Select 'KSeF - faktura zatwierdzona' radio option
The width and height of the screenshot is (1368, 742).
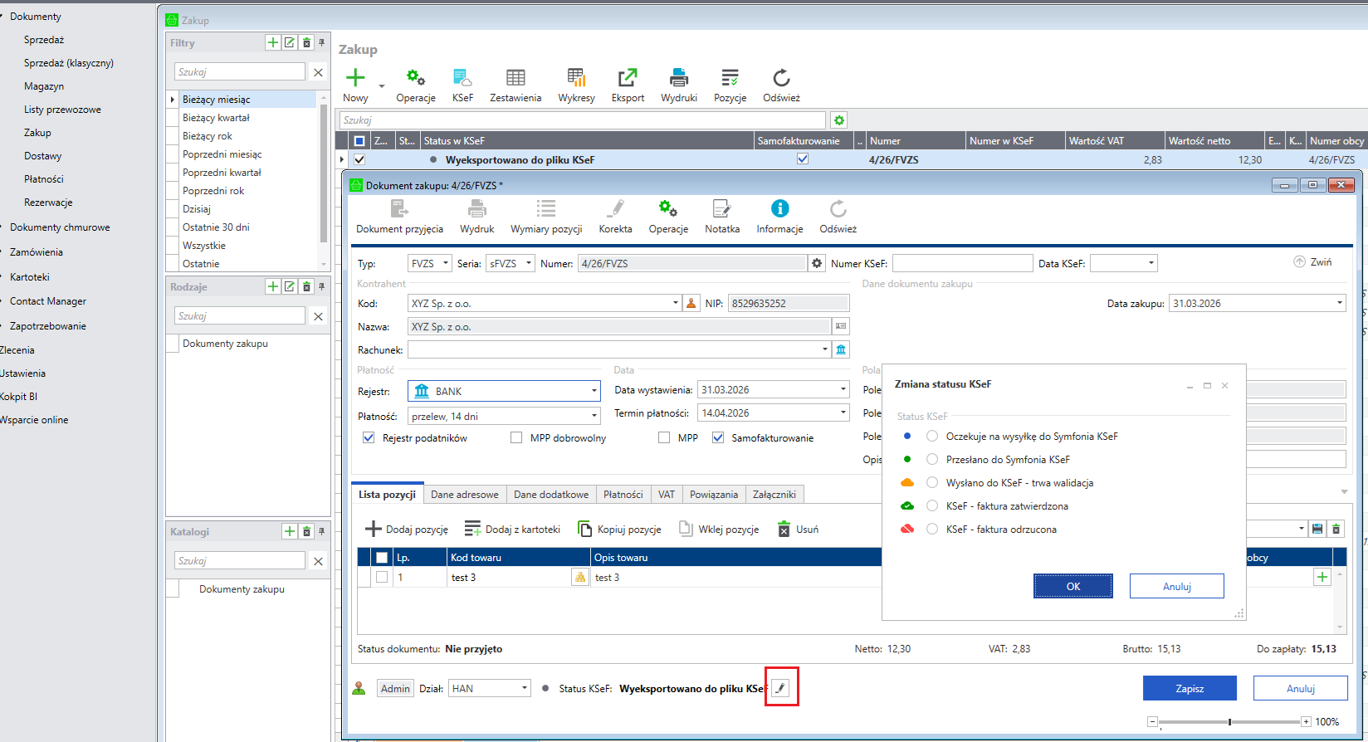(x=932, y=505)
